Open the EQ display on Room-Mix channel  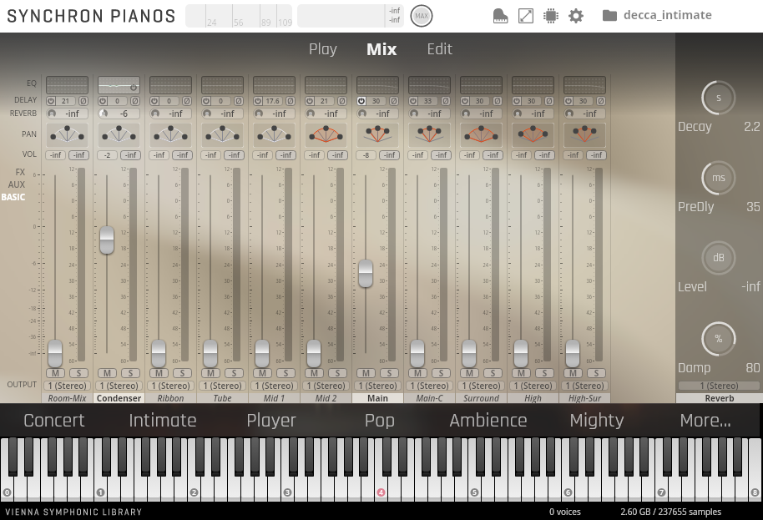67,85
